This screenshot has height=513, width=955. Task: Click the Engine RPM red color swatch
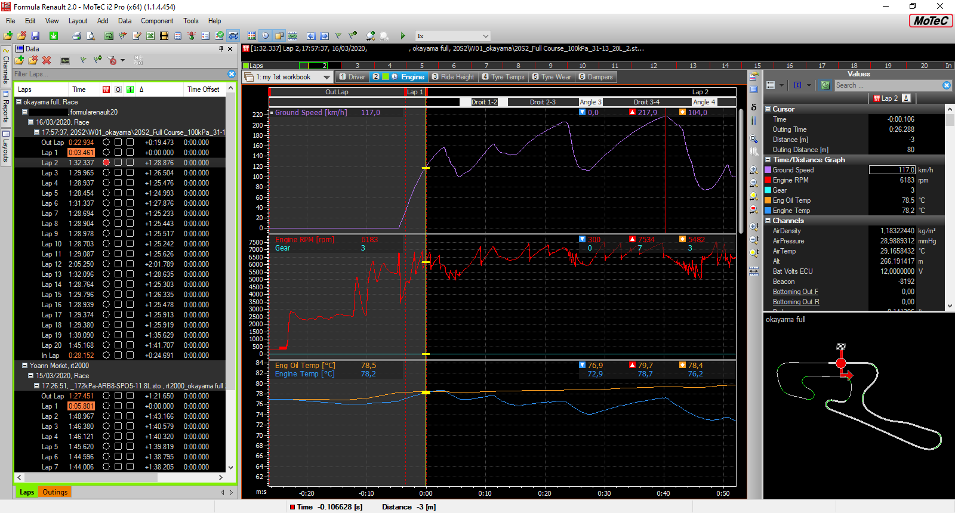tap(768, 180)
